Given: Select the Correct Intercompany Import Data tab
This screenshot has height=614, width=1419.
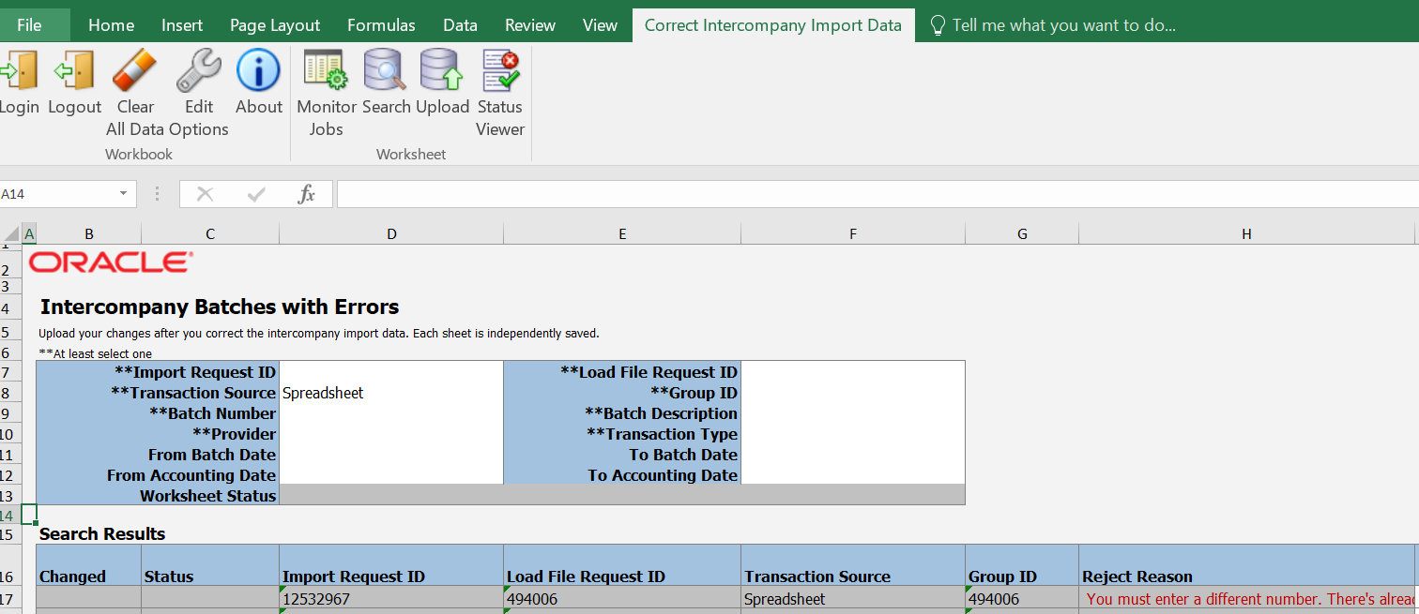Looking at the screenshot, I should (773, 25).
